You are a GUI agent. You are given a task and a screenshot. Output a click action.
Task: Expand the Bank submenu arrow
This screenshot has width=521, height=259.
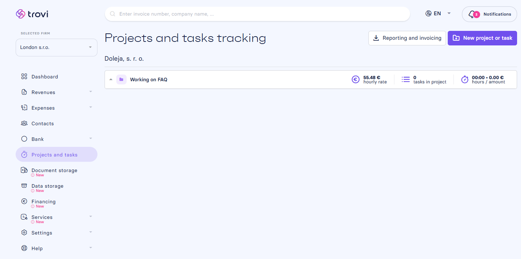point(91,139)
